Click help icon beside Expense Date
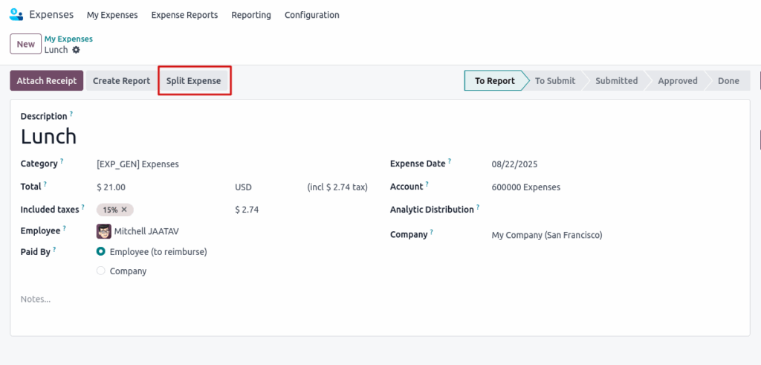 pyautogui.click(x=450, y=161)
